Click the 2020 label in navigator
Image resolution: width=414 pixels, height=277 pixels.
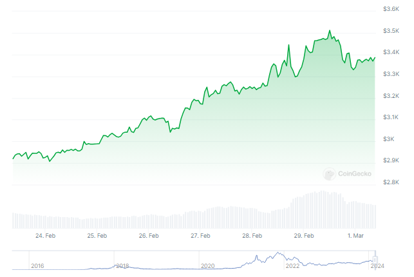click(x=207, y=265)
